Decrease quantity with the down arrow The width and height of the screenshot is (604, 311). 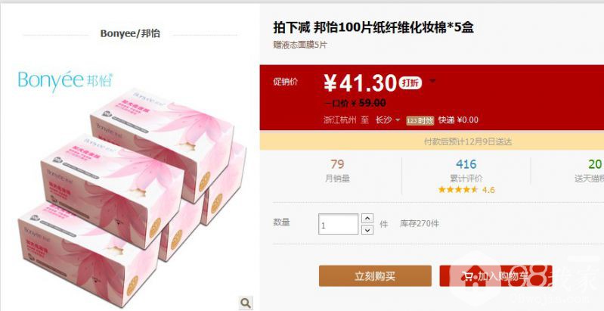click(x=368, y=230)
